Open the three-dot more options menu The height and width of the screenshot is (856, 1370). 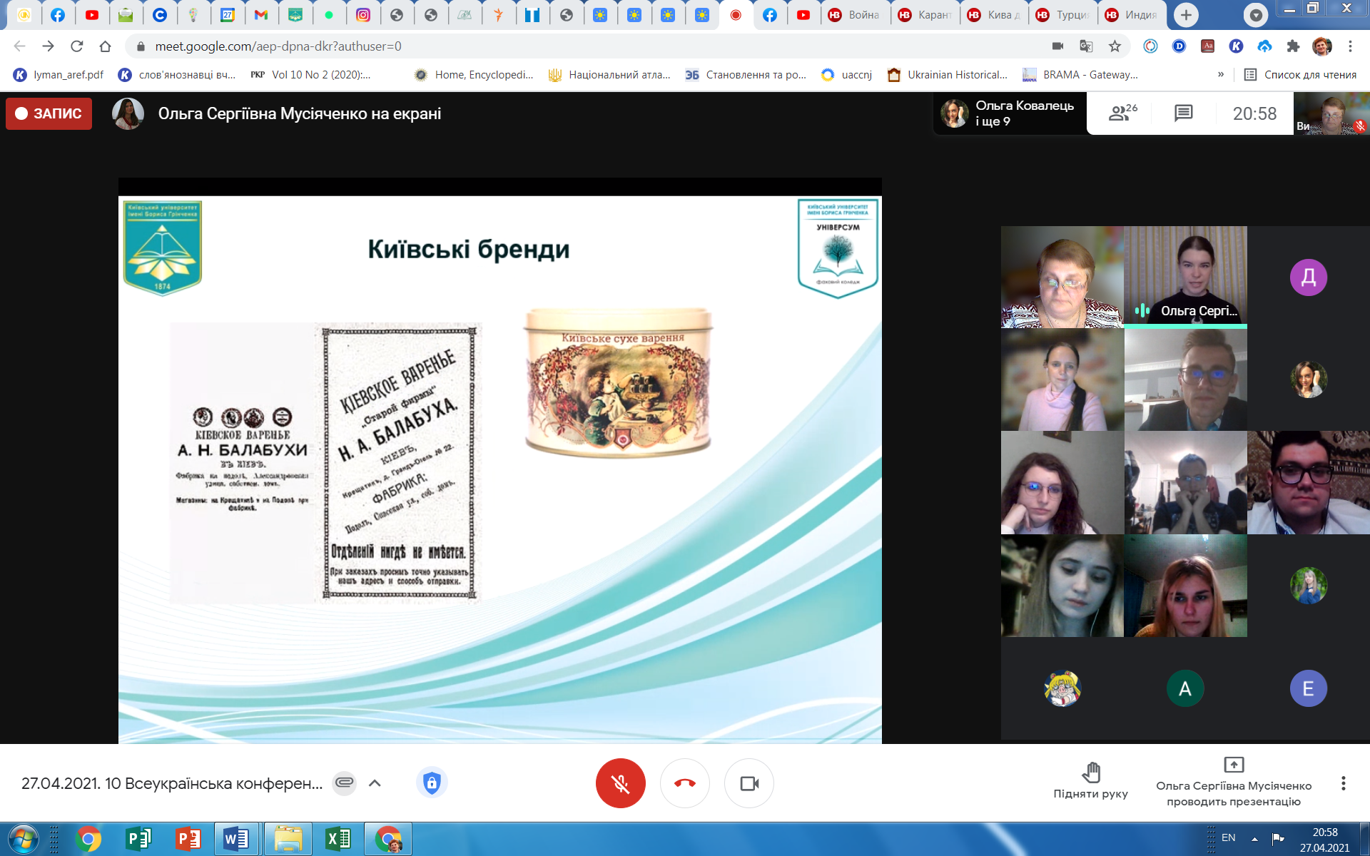coord(1343,783)
